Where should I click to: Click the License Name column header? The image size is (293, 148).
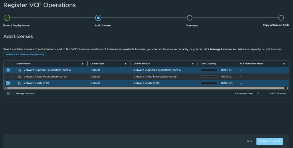click(23, 64)
